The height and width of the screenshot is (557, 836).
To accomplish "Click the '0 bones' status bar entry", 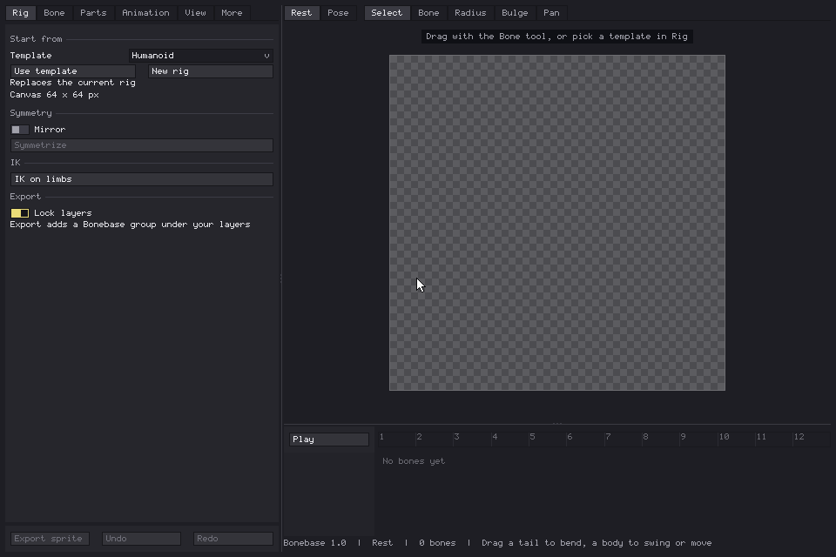I will click(437, 543).
